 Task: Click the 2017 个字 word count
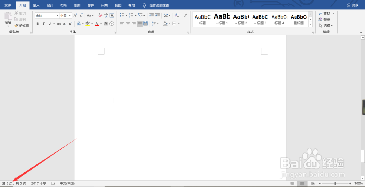[39, 183]
